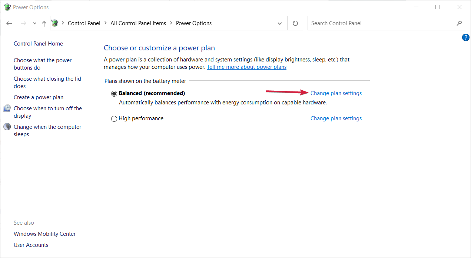Open Windows Mobility Center
The height and width of the screenshot is (258, 471).
coord(44,234)
